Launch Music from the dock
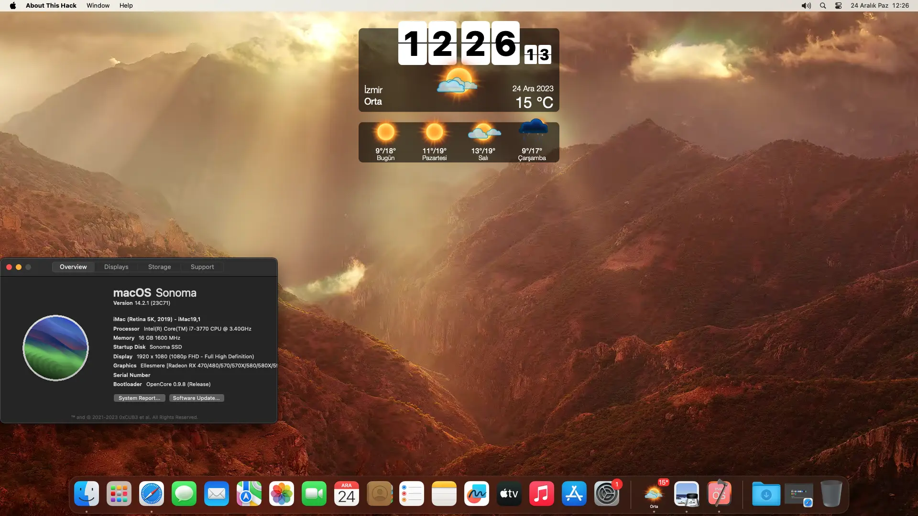The width and height of the screenshot is (918, 516). click(542, 494)
